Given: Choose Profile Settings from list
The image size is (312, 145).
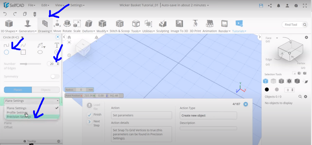Looking at the screenshot, I should 32,112.
